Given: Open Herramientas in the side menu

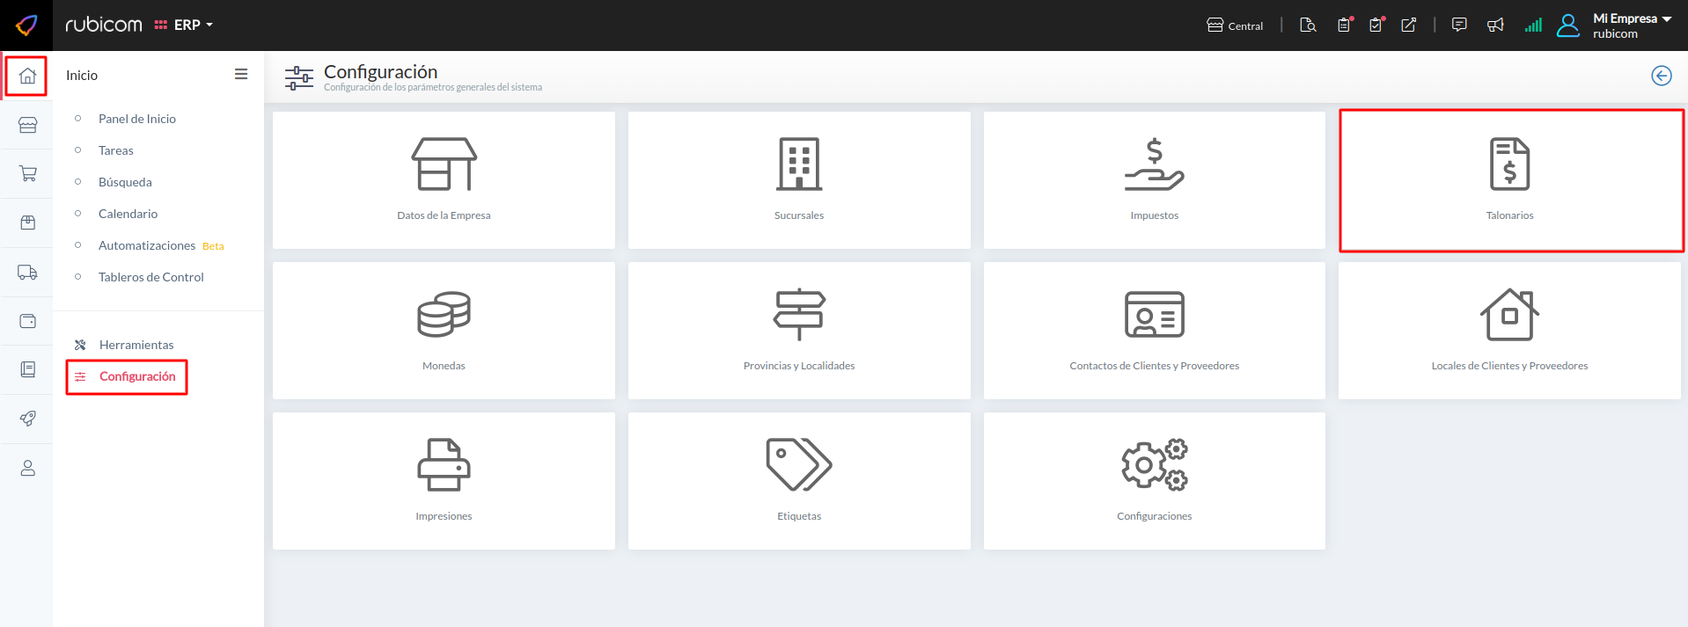Looking at the screenshot, I should 136,345.
